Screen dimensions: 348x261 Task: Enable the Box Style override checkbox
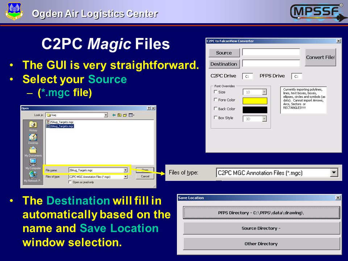pos(215,117)
